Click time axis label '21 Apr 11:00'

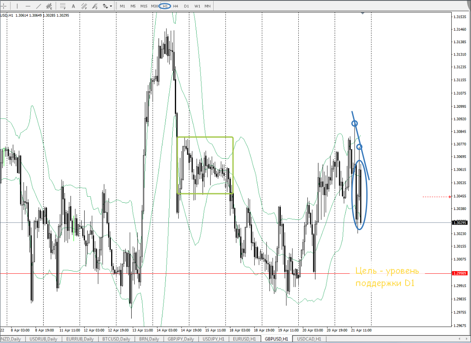click(x=361, y=330)
